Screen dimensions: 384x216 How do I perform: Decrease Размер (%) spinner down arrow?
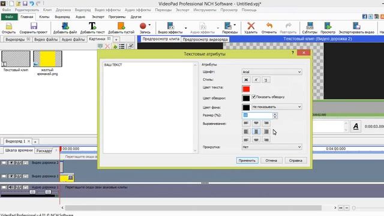[275, 118]
